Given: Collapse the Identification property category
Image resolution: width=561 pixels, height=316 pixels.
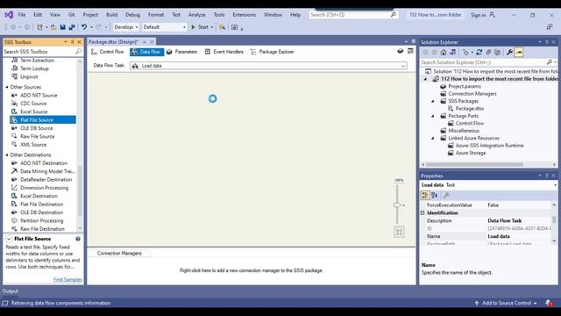Looking at the screenshot, I should pyautogui.click(x=423, y=212).
